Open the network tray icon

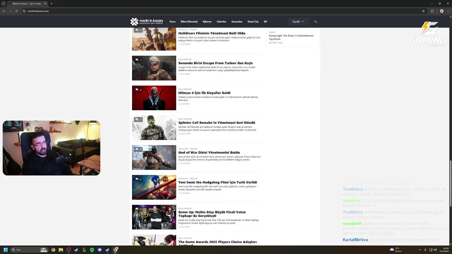(x=430, y=250)
